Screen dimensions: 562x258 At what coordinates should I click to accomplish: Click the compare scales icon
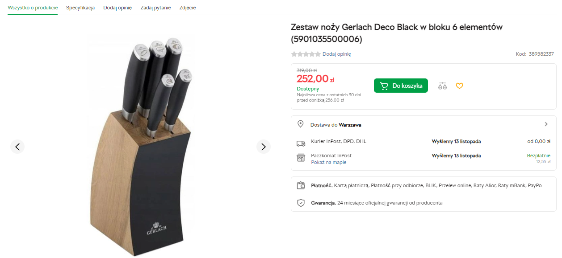(x=442, y=86)
